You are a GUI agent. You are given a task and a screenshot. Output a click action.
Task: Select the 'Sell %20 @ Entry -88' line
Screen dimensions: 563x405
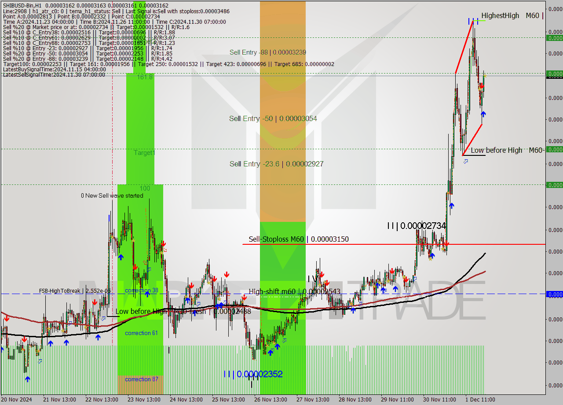pos(88,59)
